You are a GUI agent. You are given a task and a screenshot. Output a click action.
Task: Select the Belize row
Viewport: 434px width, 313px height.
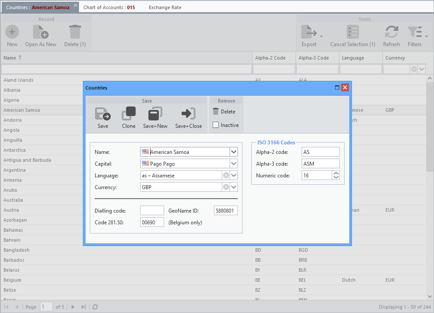pyautogui.click(x=214, y=290)
